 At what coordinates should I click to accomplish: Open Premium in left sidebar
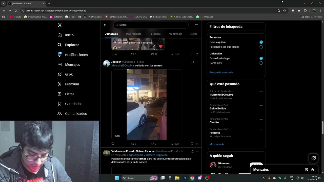pyautogui.click(x=68, y=84)
